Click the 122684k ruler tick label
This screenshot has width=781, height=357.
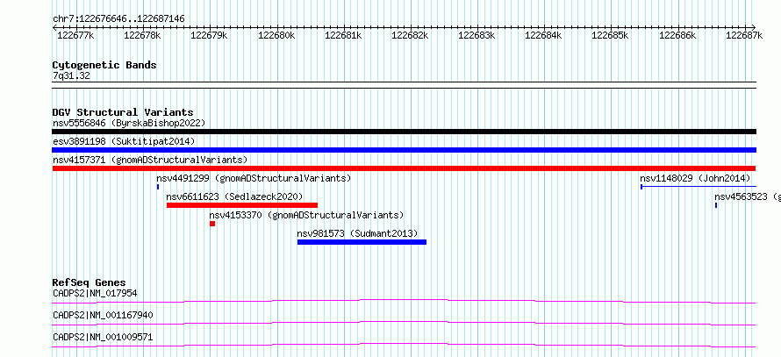tap(543, 35)
